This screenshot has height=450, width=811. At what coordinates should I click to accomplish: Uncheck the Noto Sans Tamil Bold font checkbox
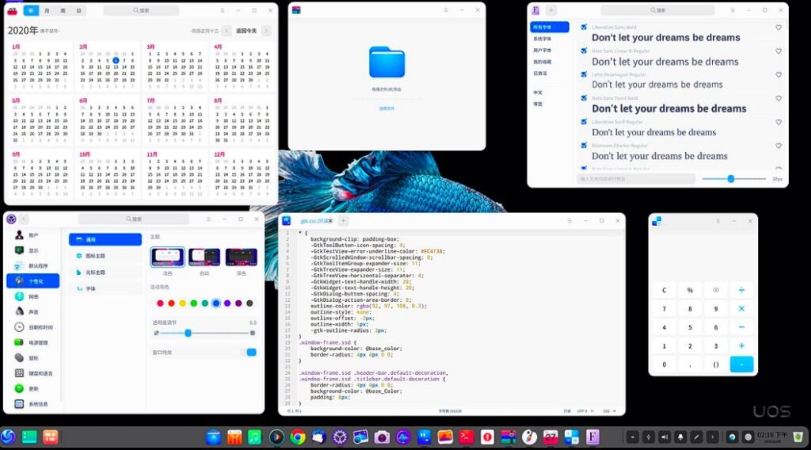tap(584, 98)
